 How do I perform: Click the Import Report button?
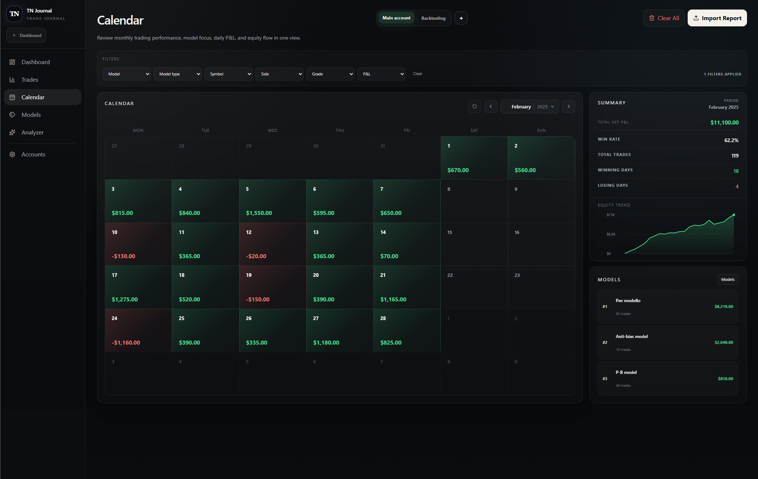pos(717,18)
